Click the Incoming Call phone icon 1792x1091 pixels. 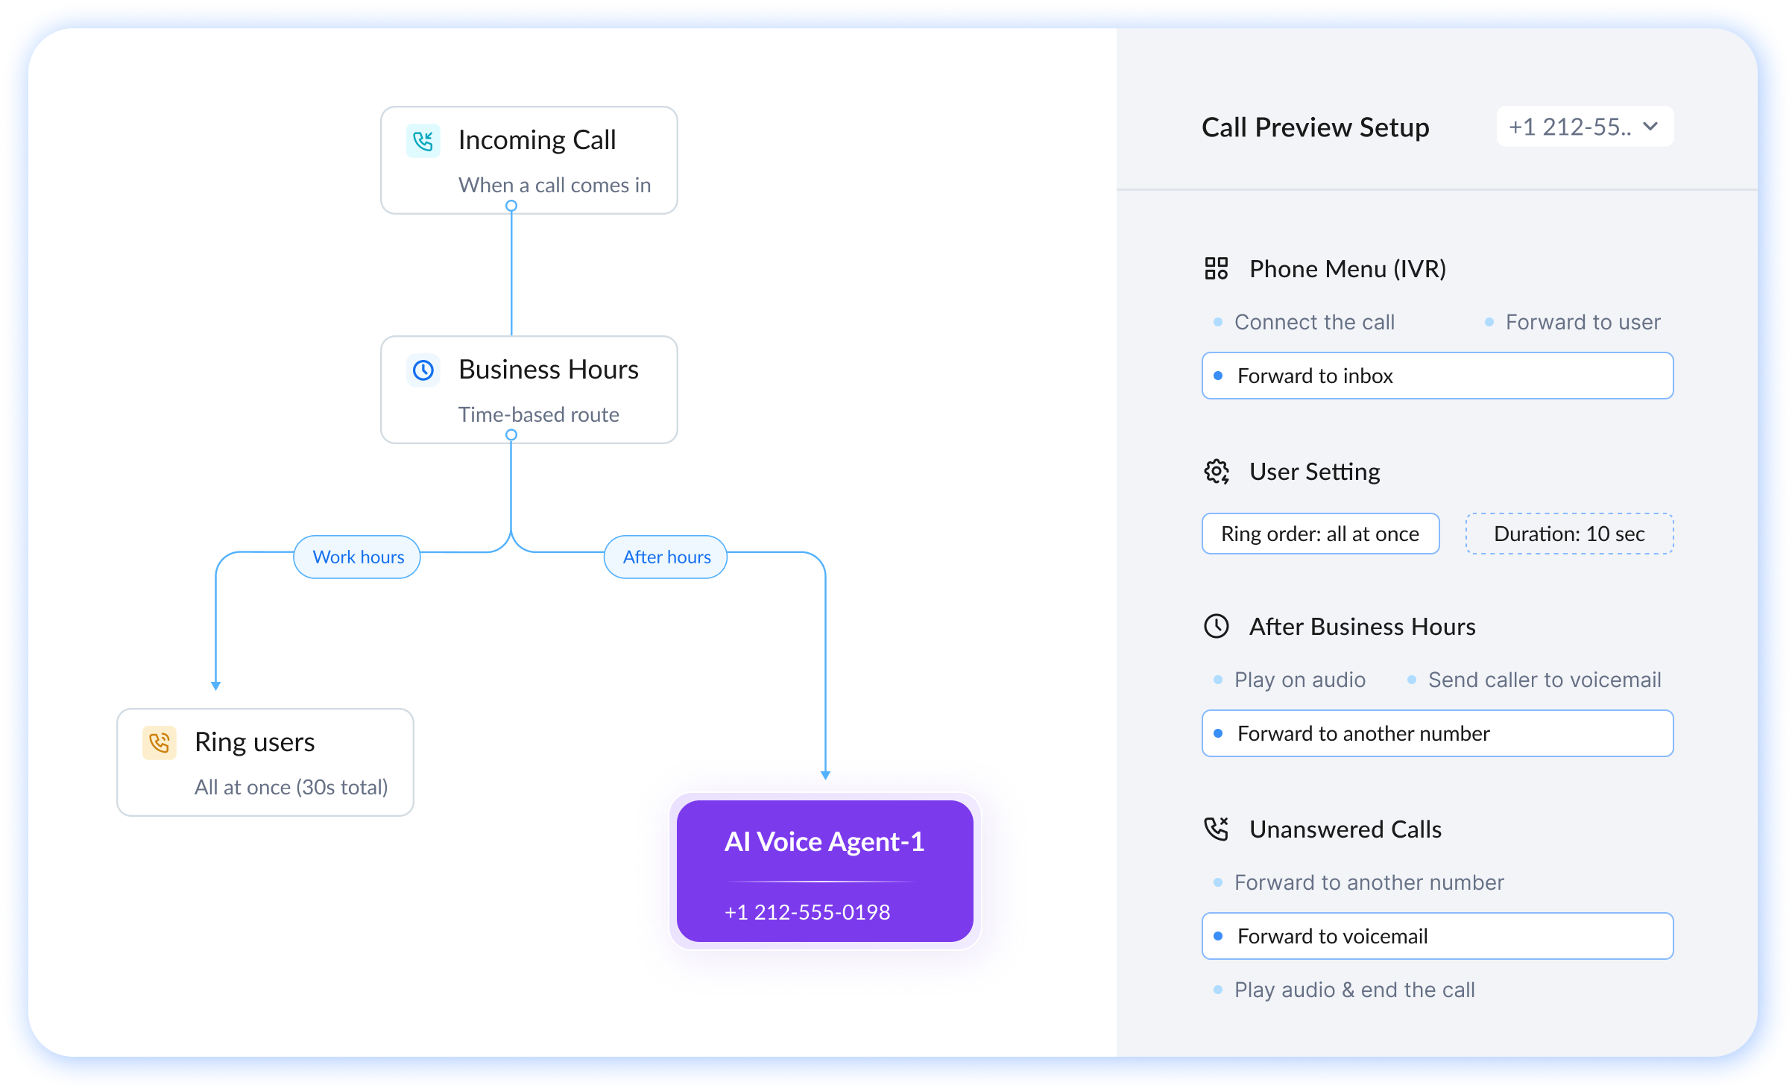pos(423,141)
